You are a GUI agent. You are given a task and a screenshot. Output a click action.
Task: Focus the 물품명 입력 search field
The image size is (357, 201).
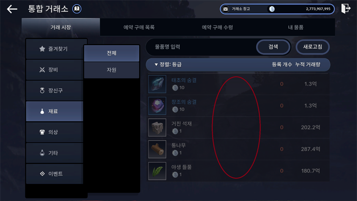click(x=202, y=47)
